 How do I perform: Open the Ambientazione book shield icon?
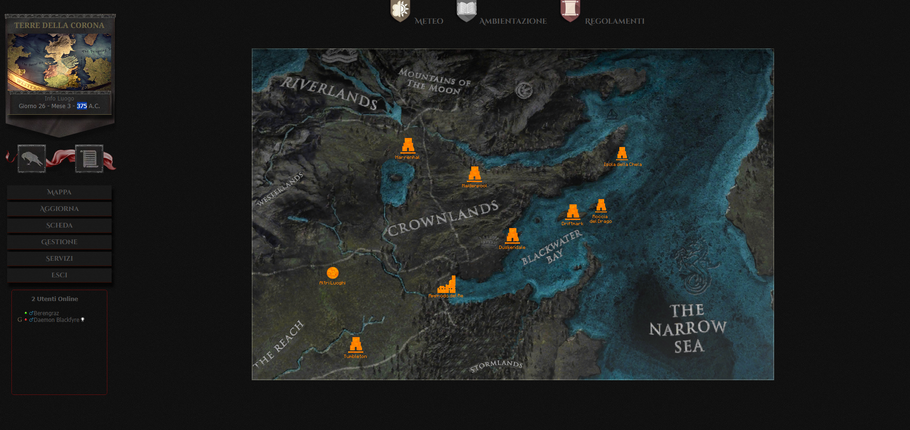coord(466,10)
